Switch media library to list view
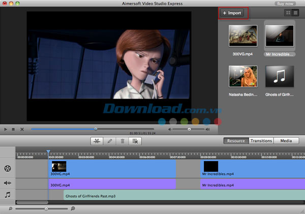The height and width of the screenshot is (214, 305). point(295,13)
